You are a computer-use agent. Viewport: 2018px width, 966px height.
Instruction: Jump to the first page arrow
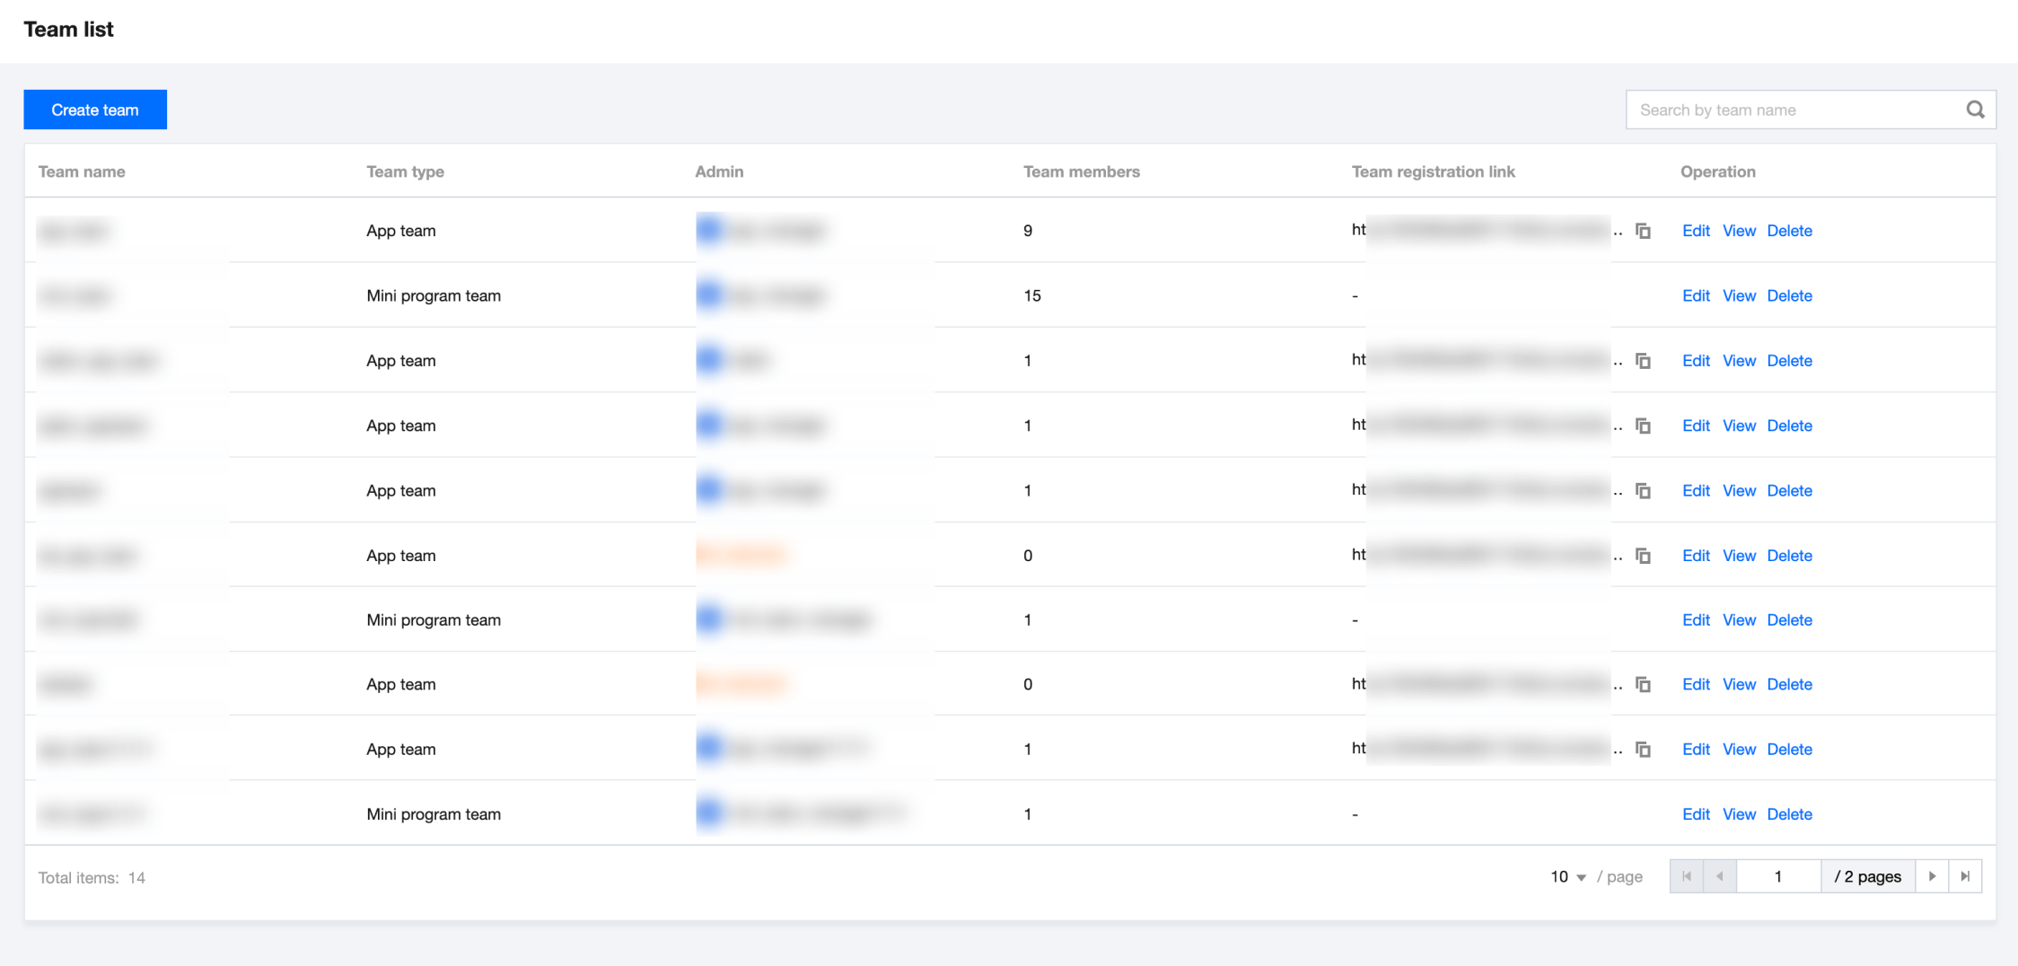1686,876
